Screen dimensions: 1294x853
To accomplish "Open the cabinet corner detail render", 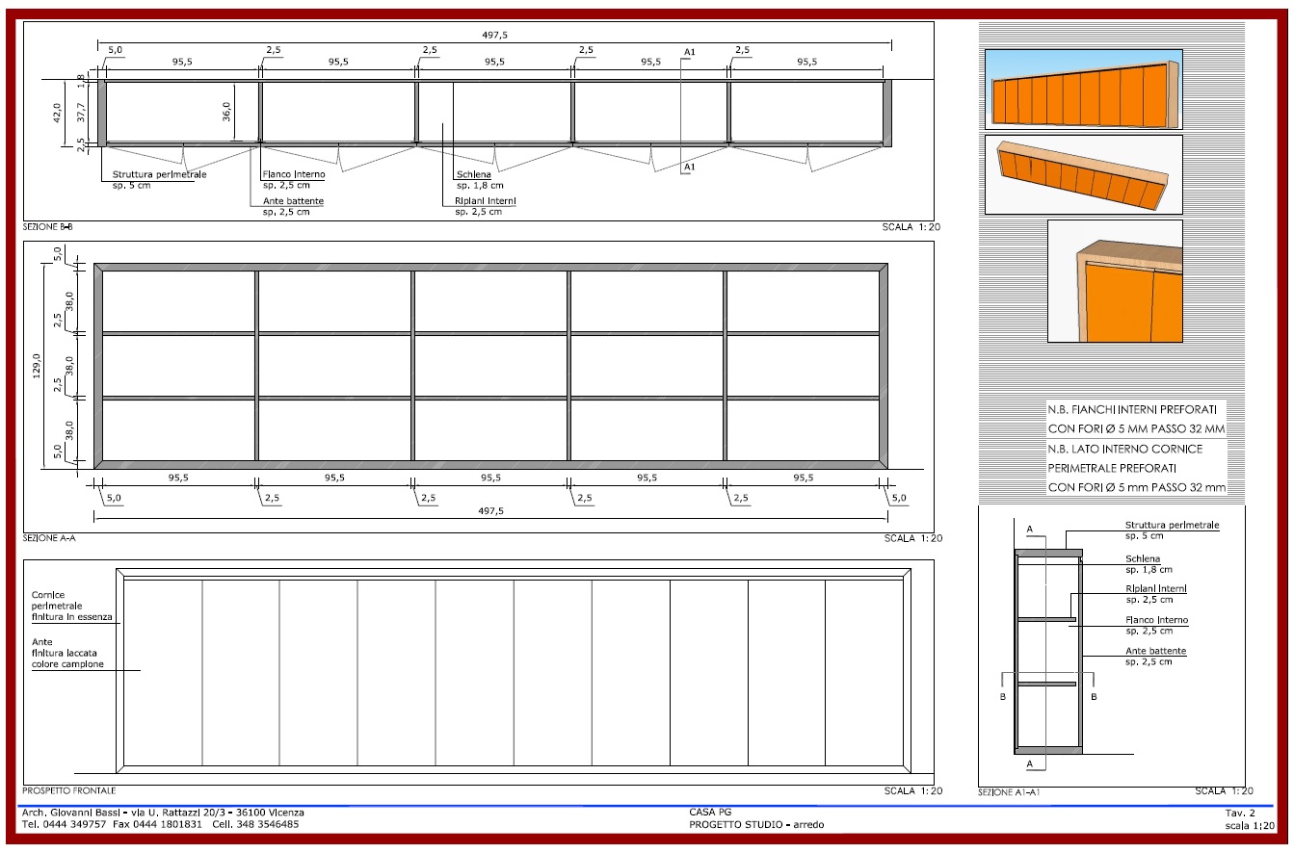I will [x=1115, y=281].
